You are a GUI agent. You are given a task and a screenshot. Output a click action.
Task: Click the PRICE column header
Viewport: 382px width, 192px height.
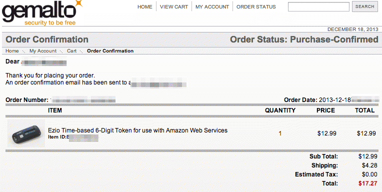[x=325, y=110]
